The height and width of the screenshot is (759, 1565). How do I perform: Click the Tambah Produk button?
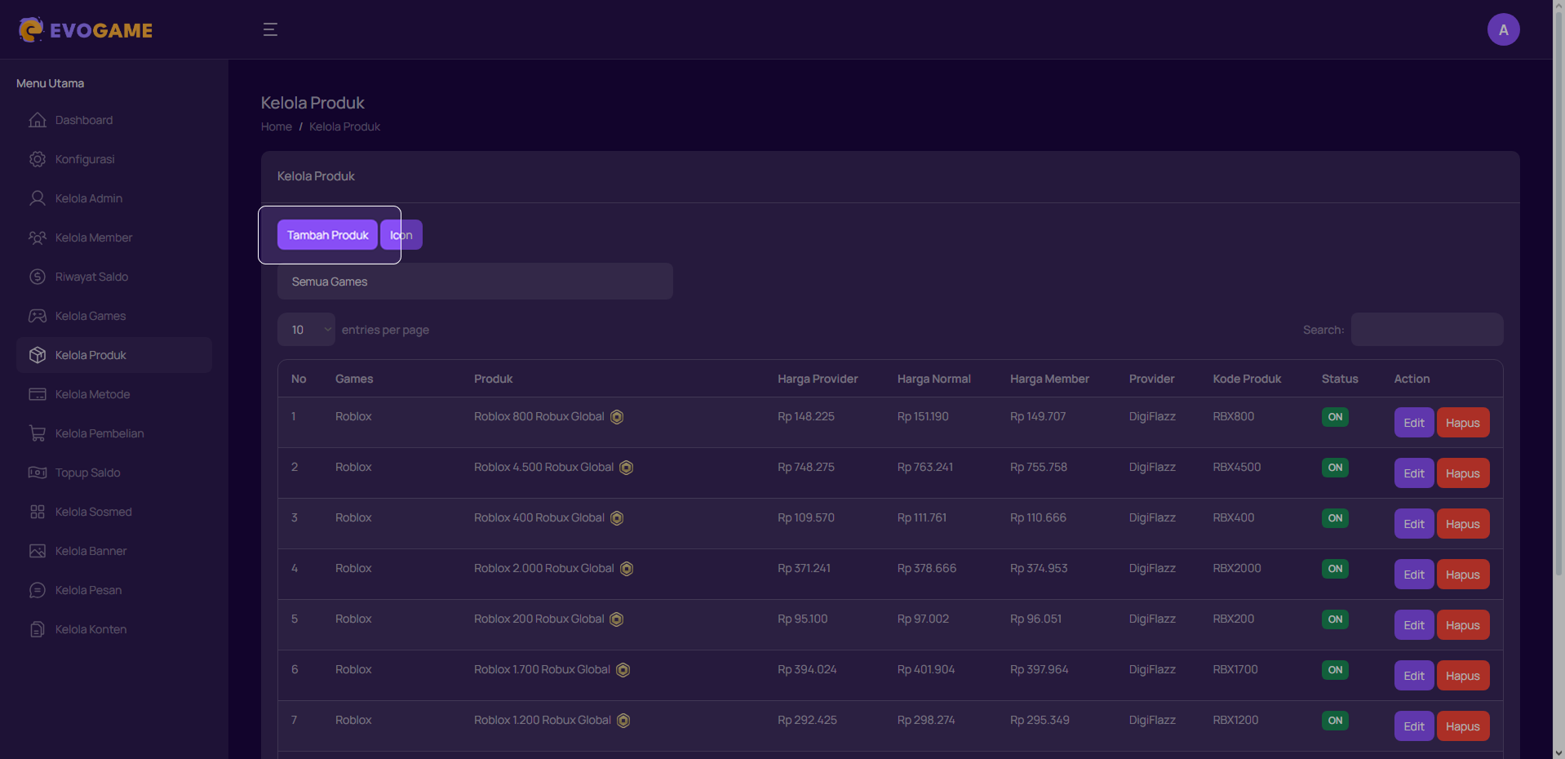coord(327,235)
